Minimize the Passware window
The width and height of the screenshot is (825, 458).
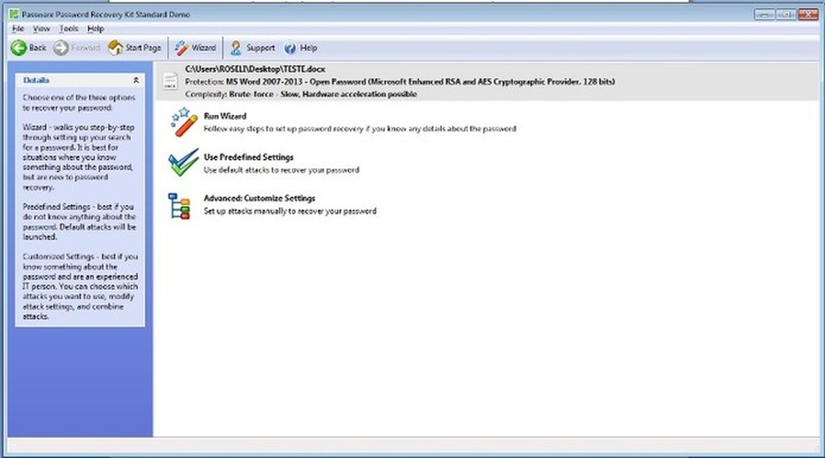(x=764, y=14)
